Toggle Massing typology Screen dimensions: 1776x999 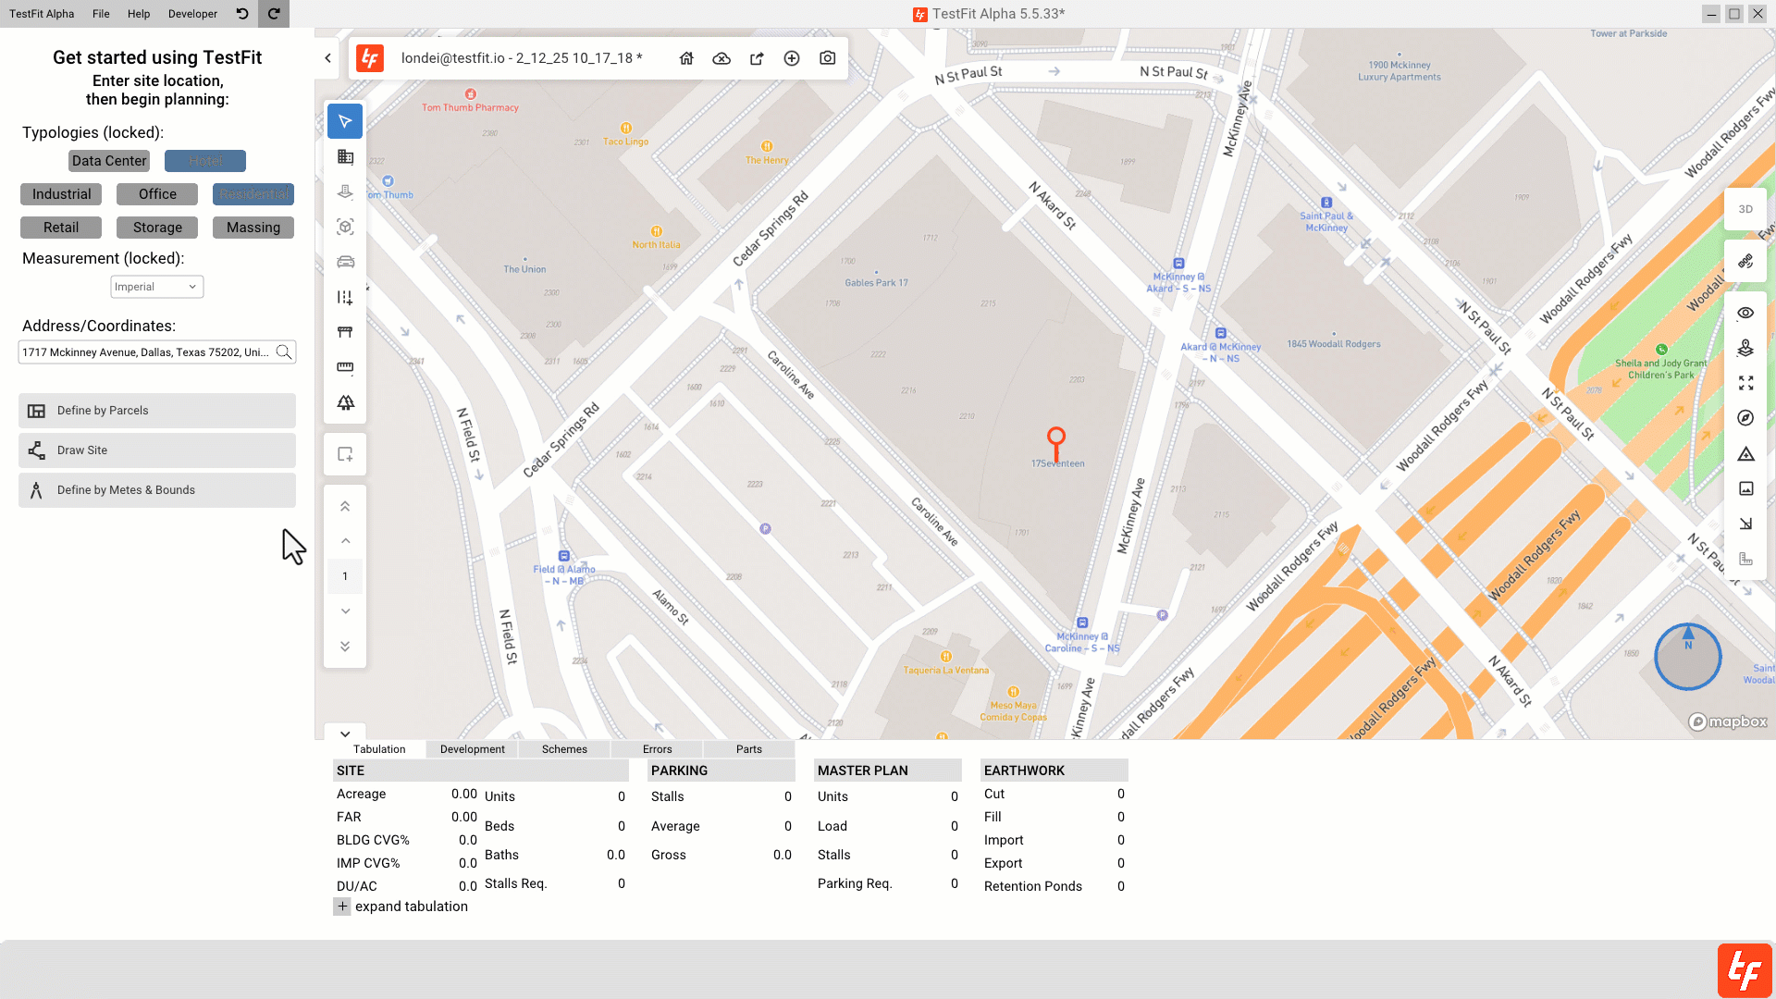pyautogui.click(x=253, y=228)
